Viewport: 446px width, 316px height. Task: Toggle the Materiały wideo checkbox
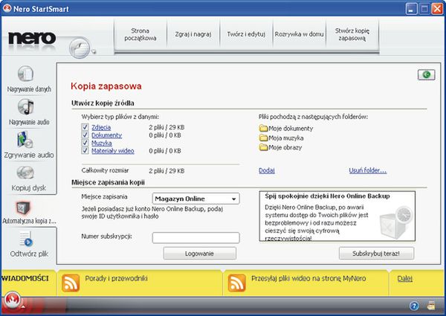pyautogui.click(x=85, y=150)
